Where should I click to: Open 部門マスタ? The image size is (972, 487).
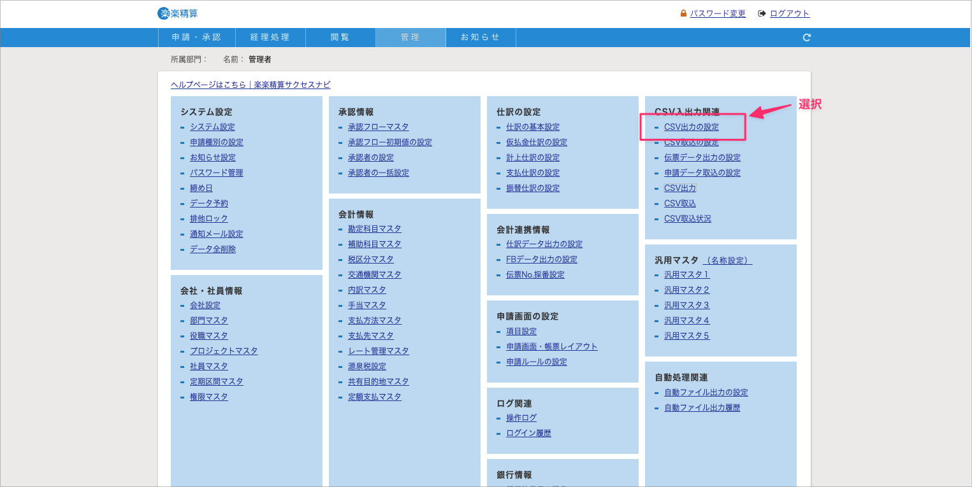tap(209, 321)
